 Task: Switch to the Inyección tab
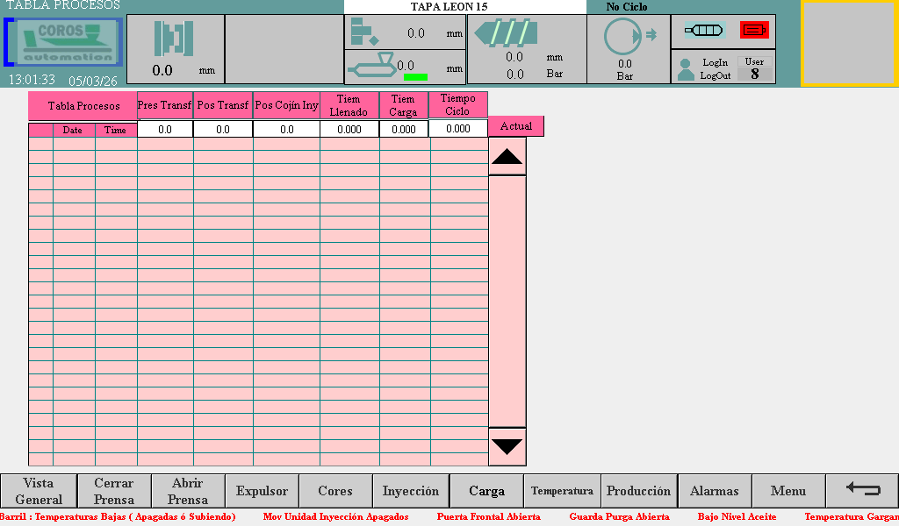click(411, 491)
